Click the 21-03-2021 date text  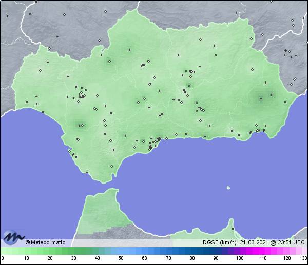(254, 242)
